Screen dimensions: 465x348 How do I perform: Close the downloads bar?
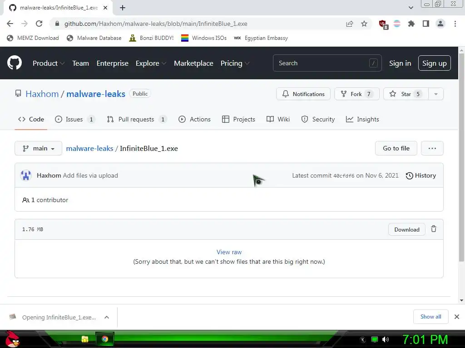point(457,317)
